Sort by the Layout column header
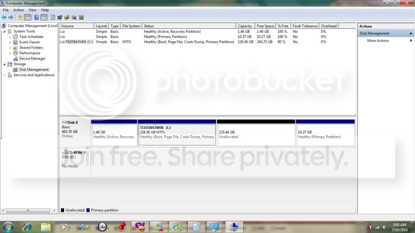The width and height of the screenshot is (415, 233). [x=101, y=26]
